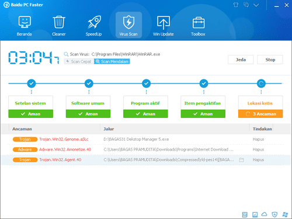The image size is (292, 219).
Task: Sort by the Ancaman column header
Action: point(22,129)
